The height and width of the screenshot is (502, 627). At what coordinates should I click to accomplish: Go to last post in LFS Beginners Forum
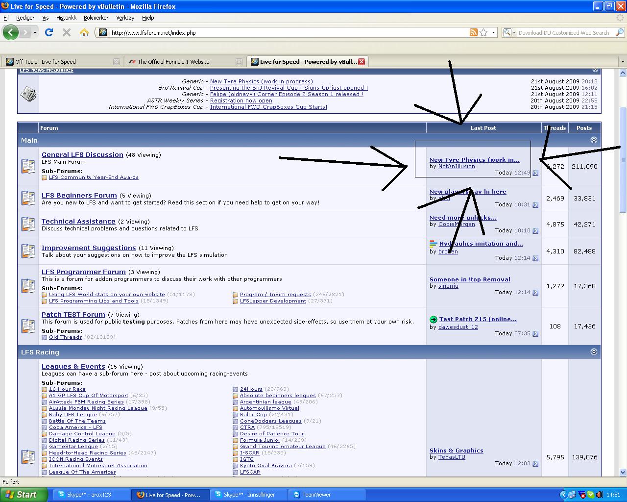(x=535, y=205)
